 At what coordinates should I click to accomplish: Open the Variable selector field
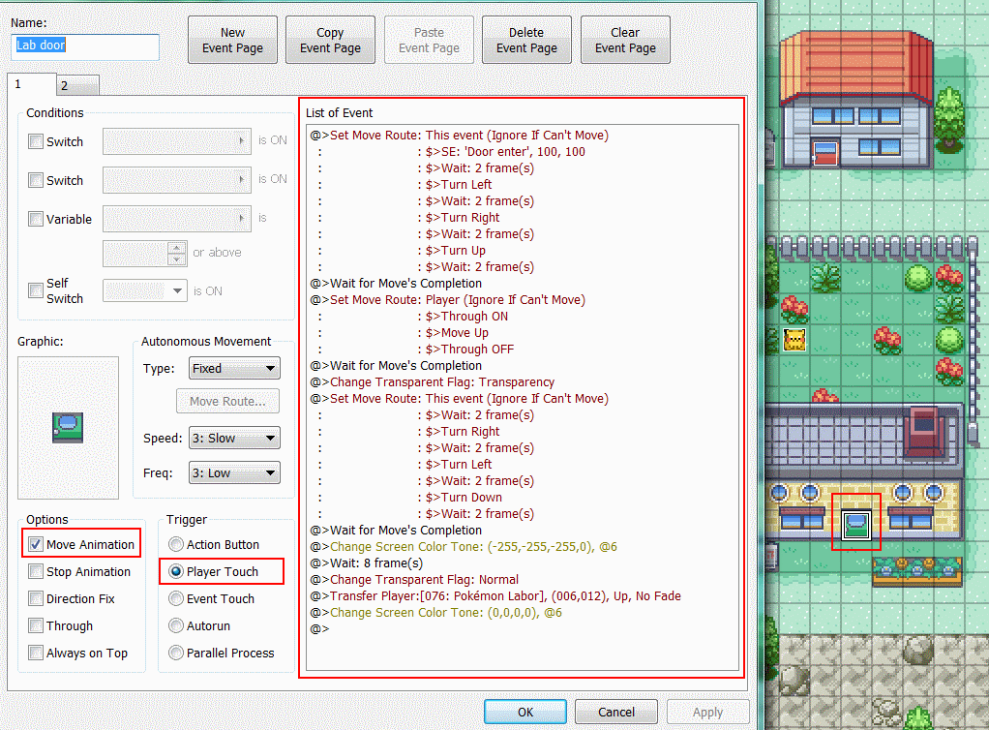click(176, 218)
